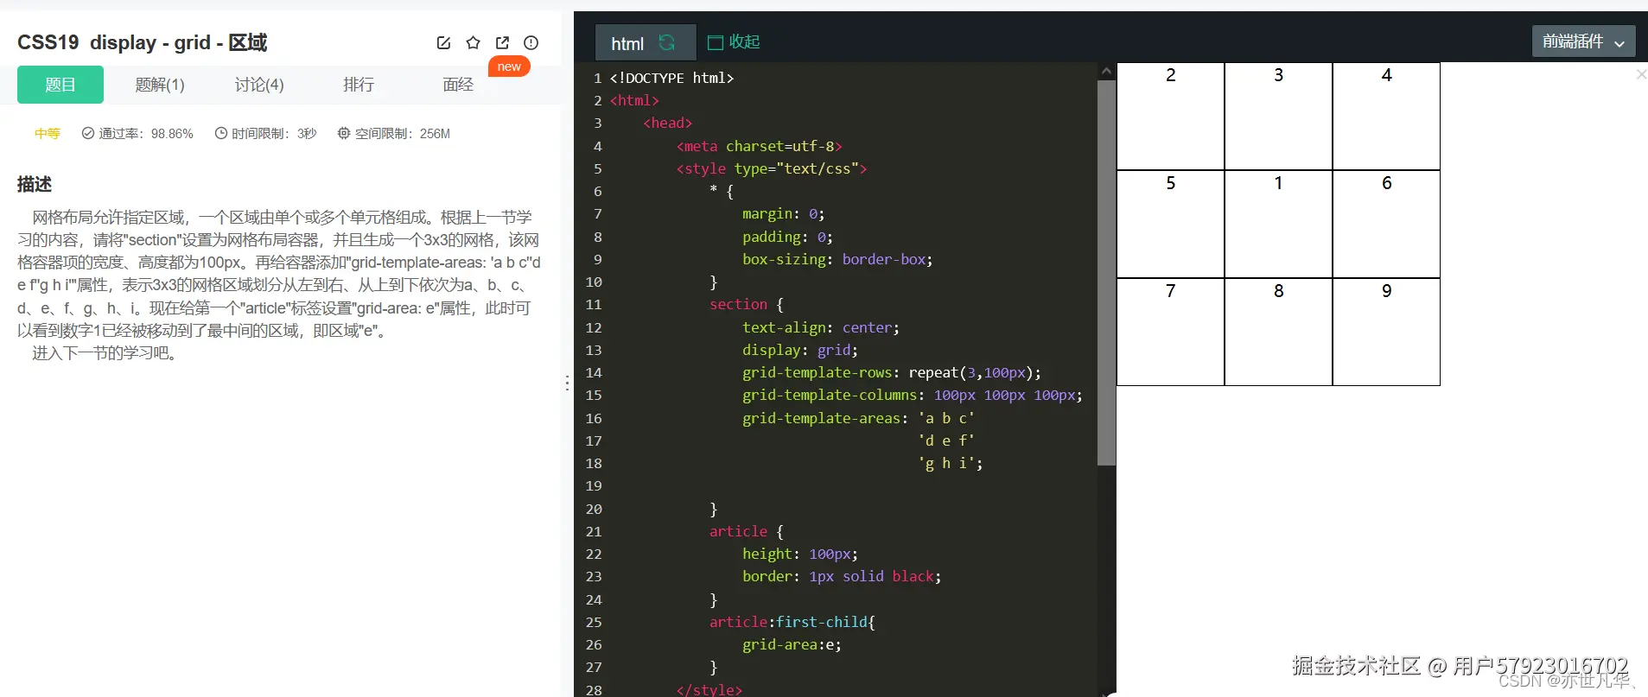
Task: Click the '<meta charset=utf-8>' code line
Action: (x=759, y=146)
